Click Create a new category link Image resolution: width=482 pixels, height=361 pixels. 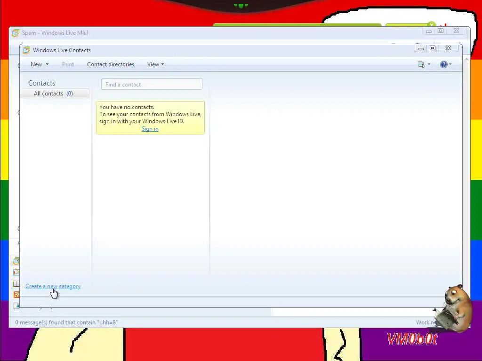click(x=53, y=286)
